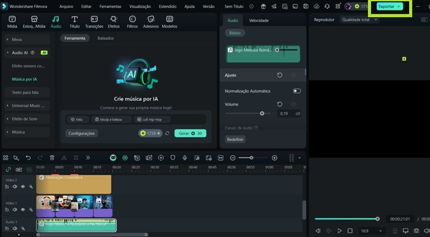Select Texto para fala in sidebar

point(25,92)
